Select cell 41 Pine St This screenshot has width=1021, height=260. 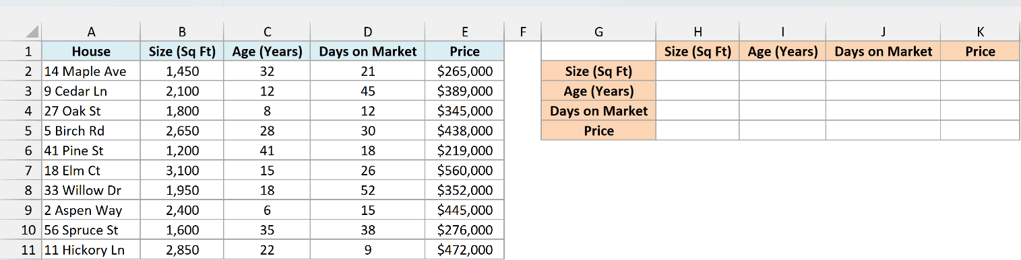coord(91,151)
